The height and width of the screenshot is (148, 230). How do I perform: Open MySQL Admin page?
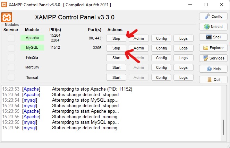point(139,48)
